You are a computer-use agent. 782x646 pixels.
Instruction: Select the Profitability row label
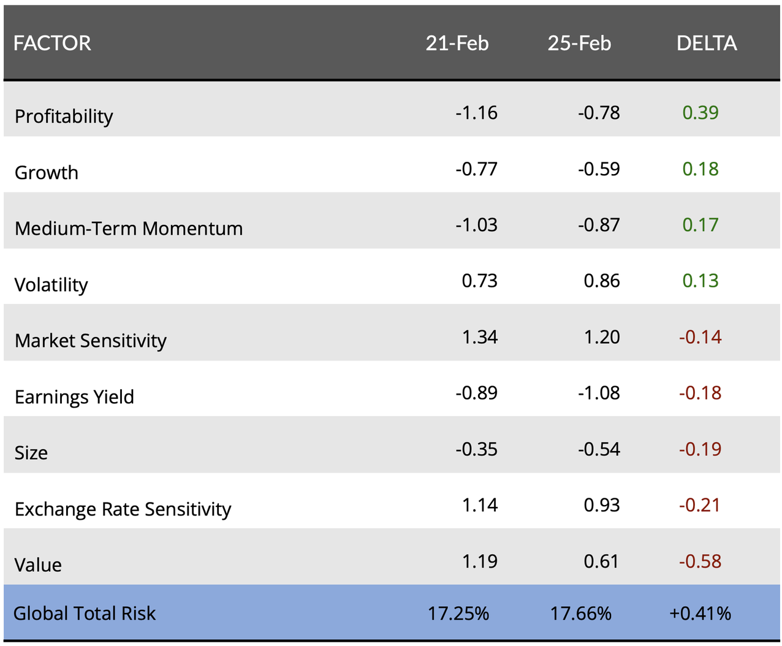(x=64, y=116)
